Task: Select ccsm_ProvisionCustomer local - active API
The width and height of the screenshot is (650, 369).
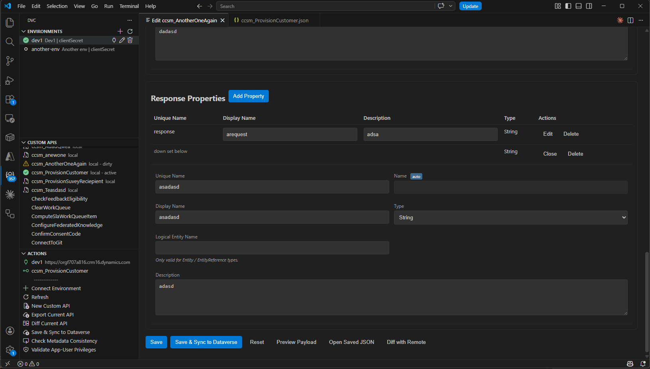Action: click(79, 172)
